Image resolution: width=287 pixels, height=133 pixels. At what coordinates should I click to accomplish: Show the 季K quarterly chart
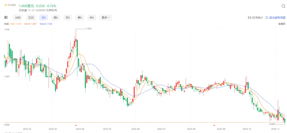[x=79, y=18]
